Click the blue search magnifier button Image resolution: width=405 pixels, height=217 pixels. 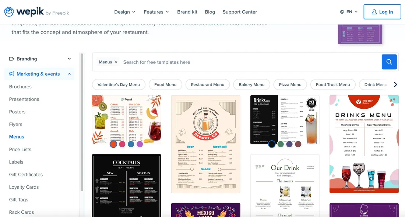[x=389, y=62]
